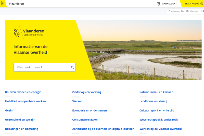Click the 'Waar zoekt u naar?' search box

coord(44,67)
